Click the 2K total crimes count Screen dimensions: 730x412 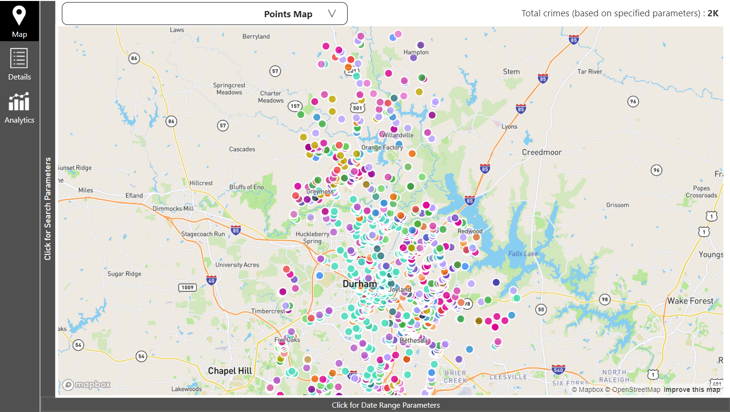point(713,13)
